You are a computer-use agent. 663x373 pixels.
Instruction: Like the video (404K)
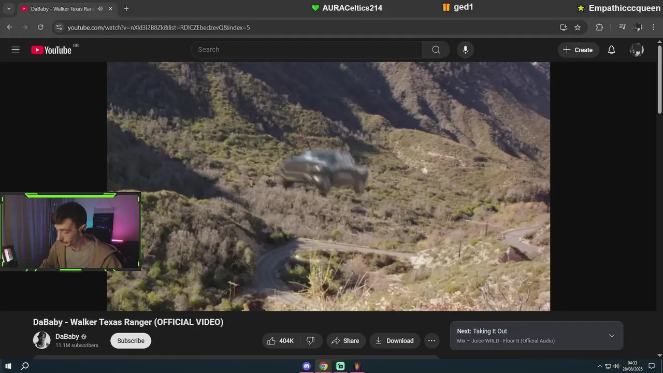tap(280, 340)
